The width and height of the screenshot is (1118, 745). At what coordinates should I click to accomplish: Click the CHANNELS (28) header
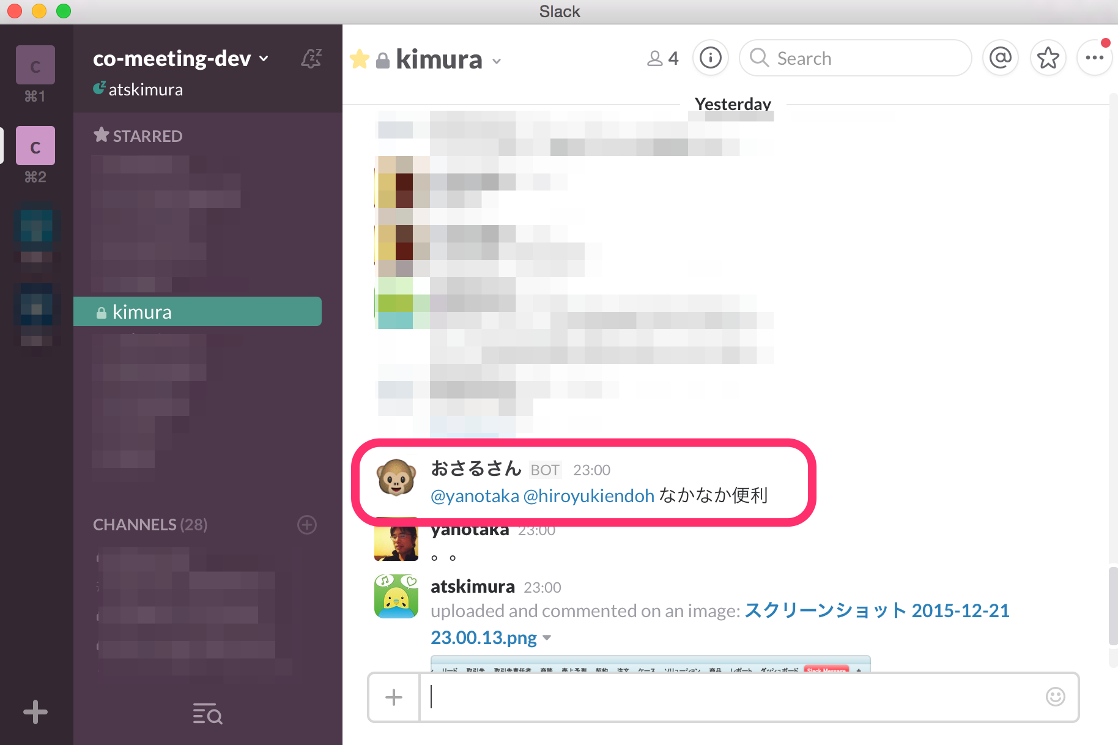coord(150,525)
